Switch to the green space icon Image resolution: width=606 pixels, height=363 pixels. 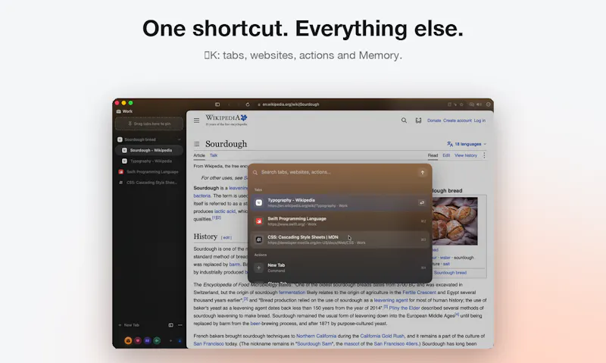pyautogui.click(x=157, y=340)
